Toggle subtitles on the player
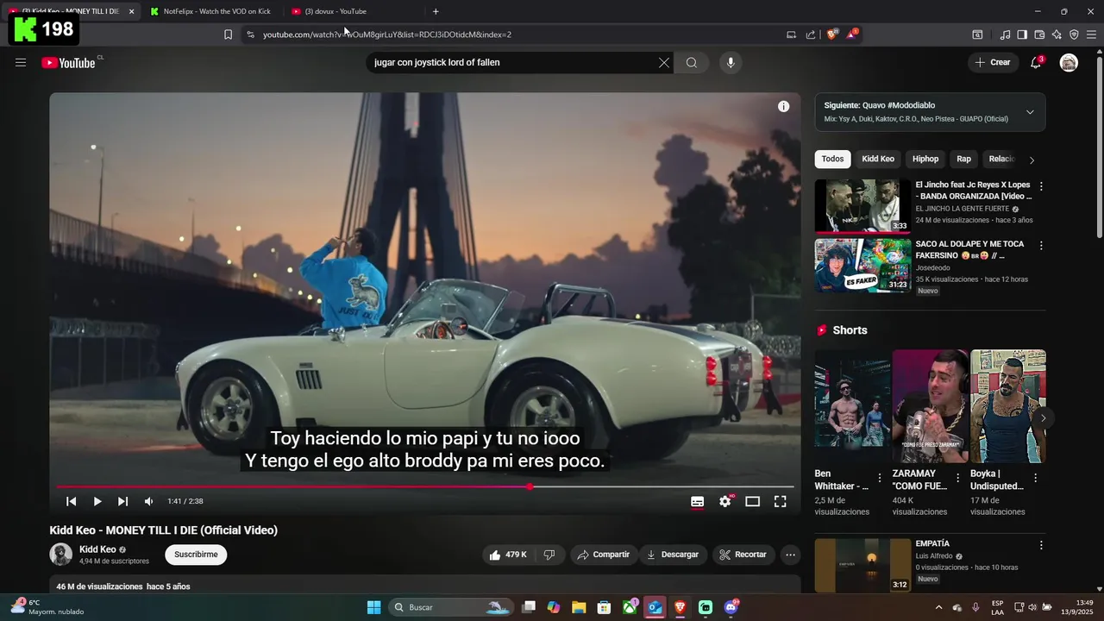1104x621 pixels. point(697,501)
